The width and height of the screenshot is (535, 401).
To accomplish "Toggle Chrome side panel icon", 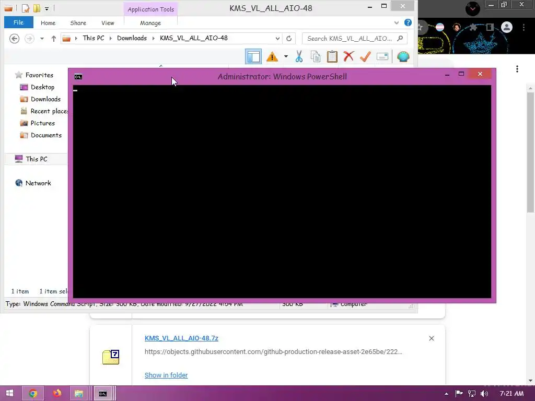I will tap(490, 27).
